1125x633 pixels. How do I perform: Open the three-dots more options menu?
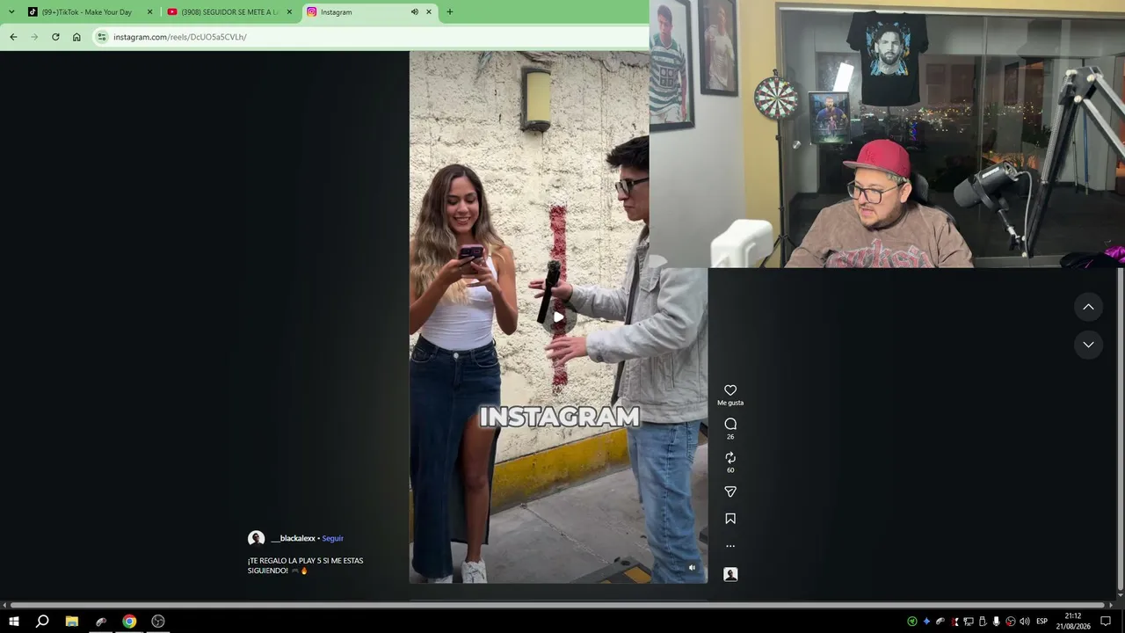point(730,546)
